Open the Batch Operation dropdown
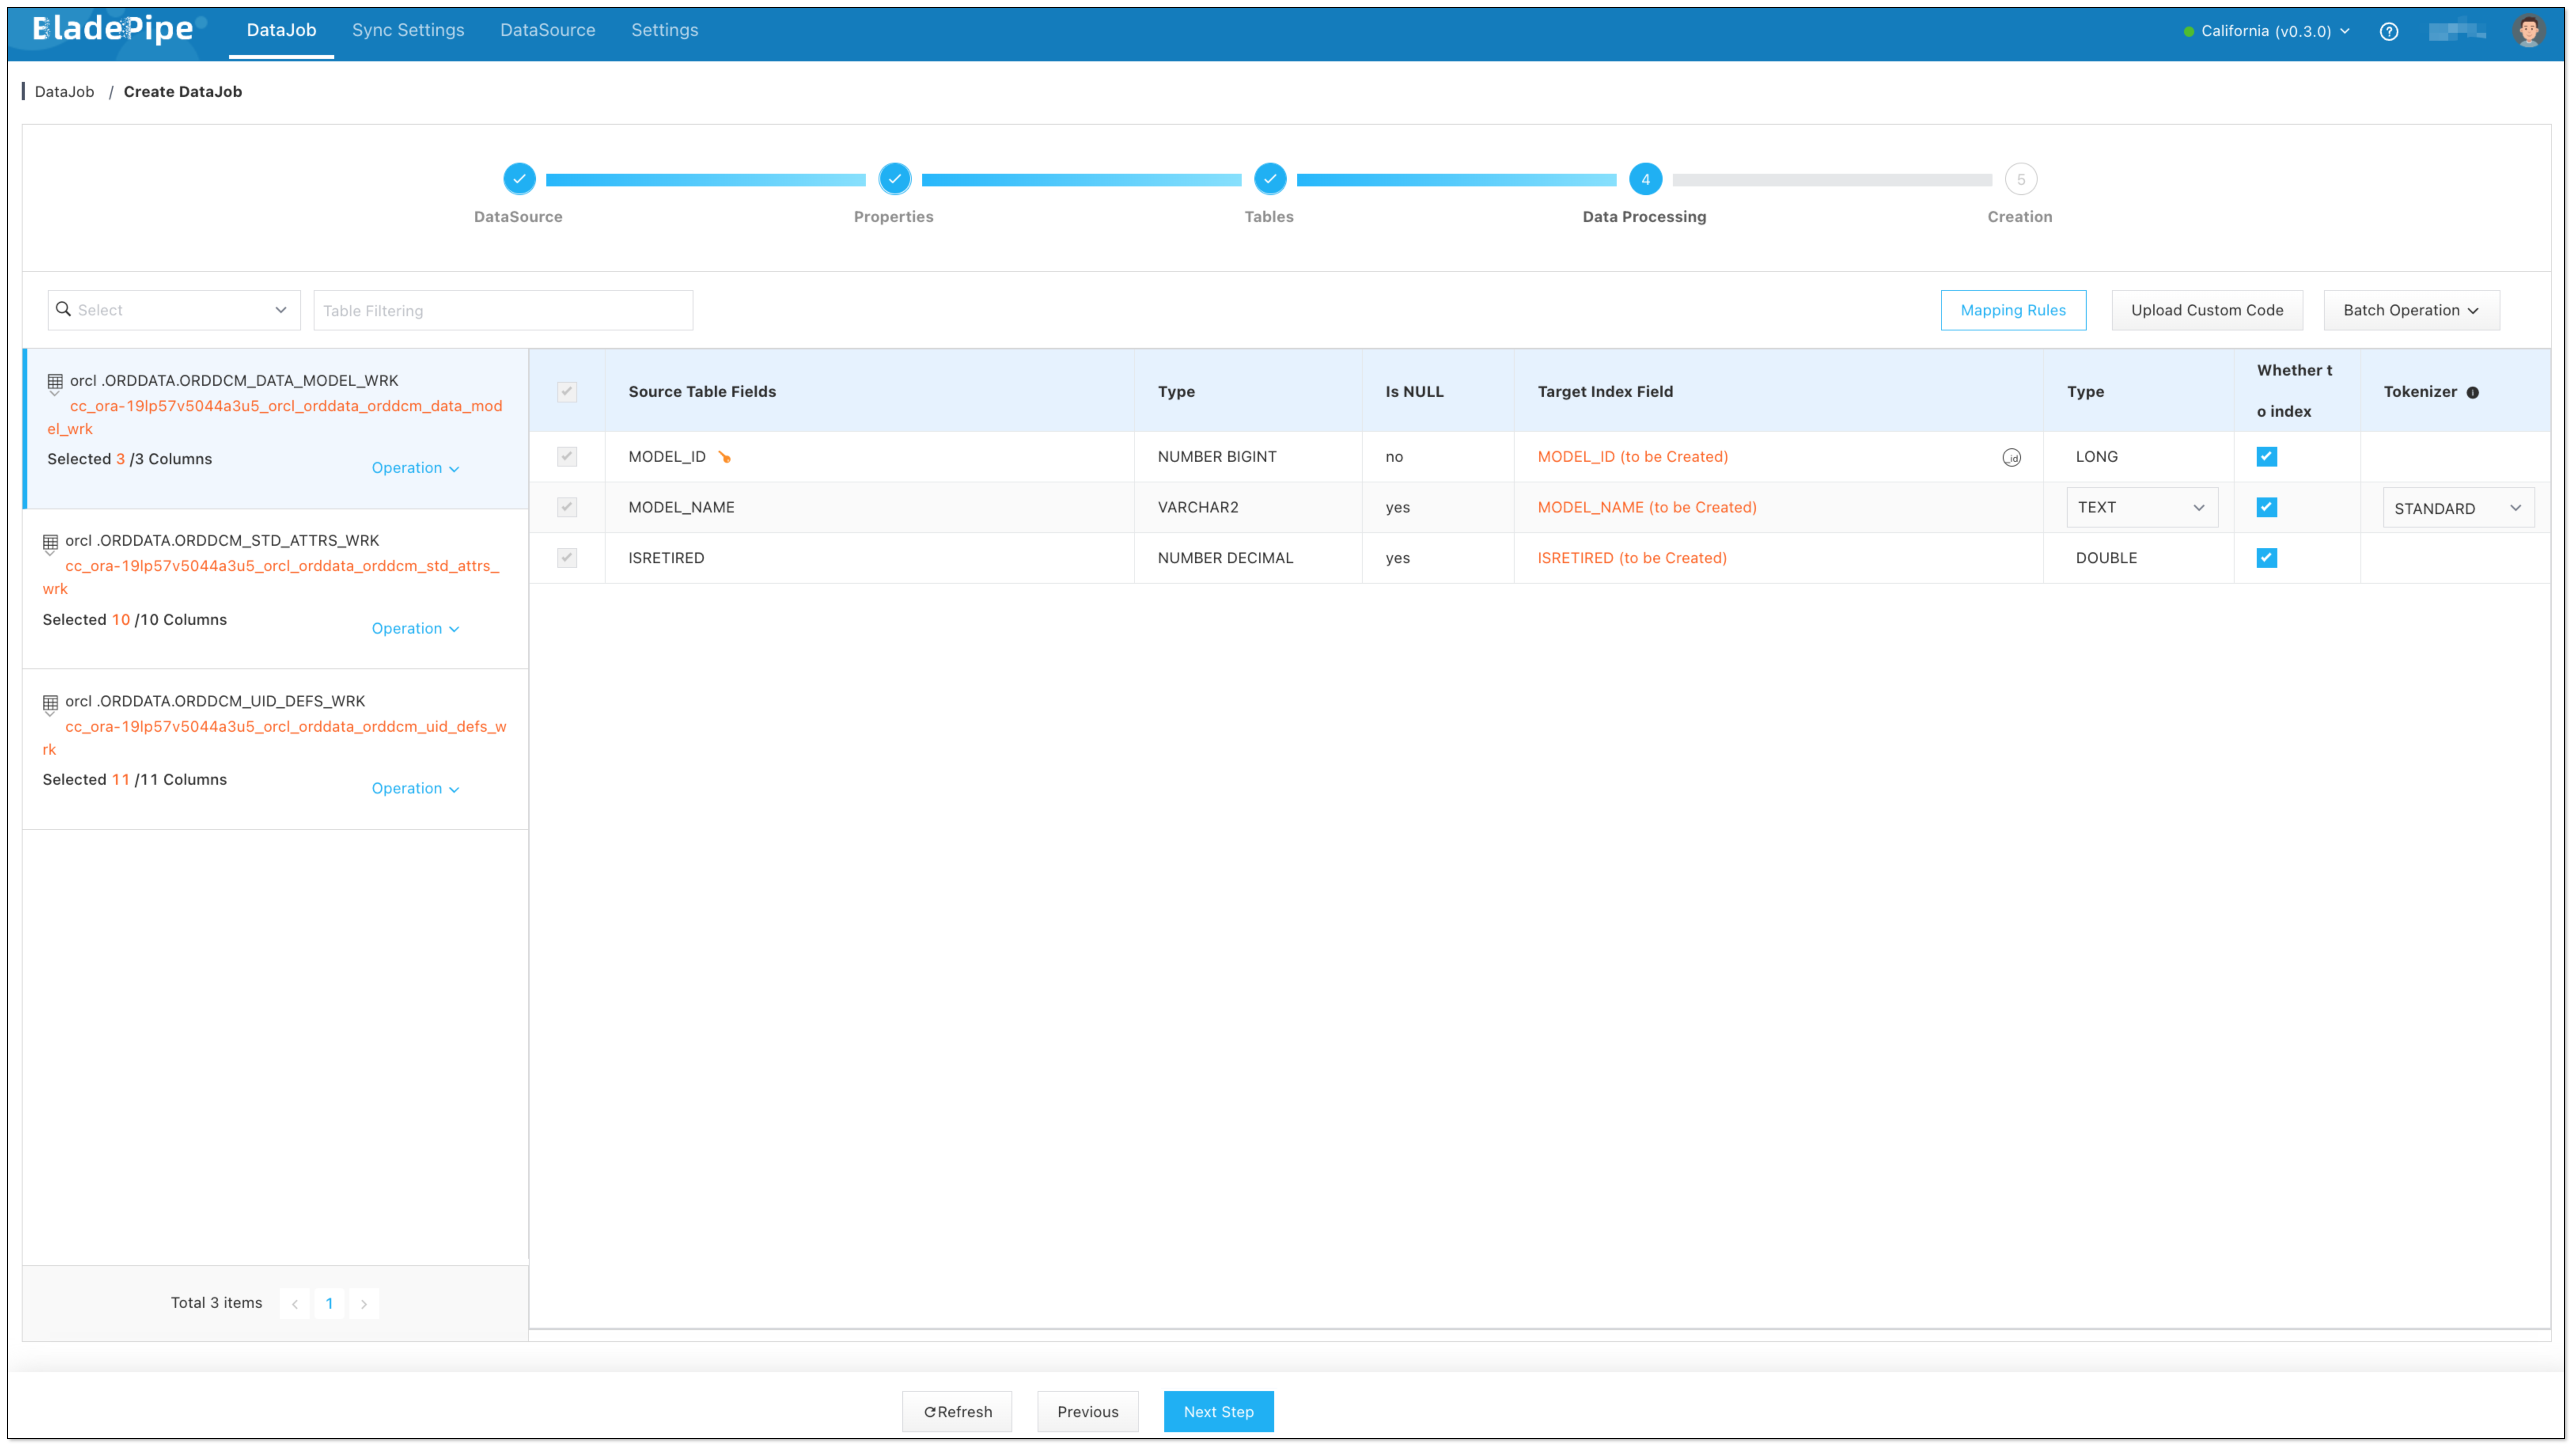Viewport: 2576px width, 1450px height. [x=2410, y=310]
